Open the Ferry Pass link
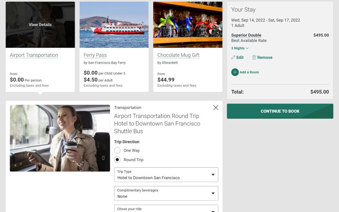The image size is (339, 212). coord(95,55)
